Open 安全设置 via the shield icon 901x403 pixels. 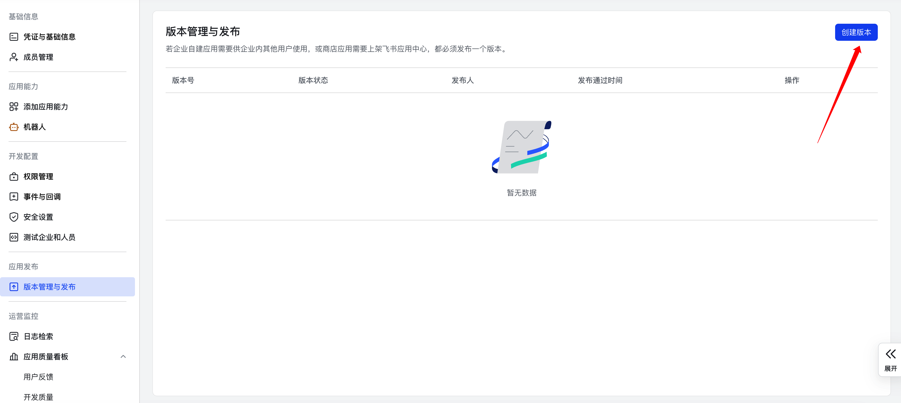[x=14, y=217]
